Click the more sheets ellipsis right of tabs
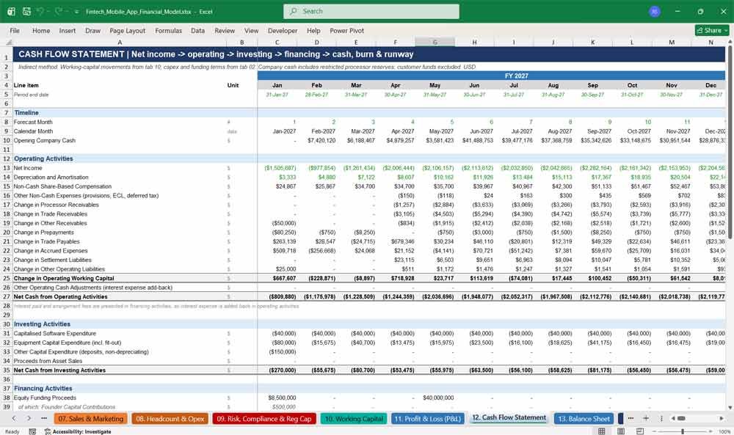 point(631,419)
